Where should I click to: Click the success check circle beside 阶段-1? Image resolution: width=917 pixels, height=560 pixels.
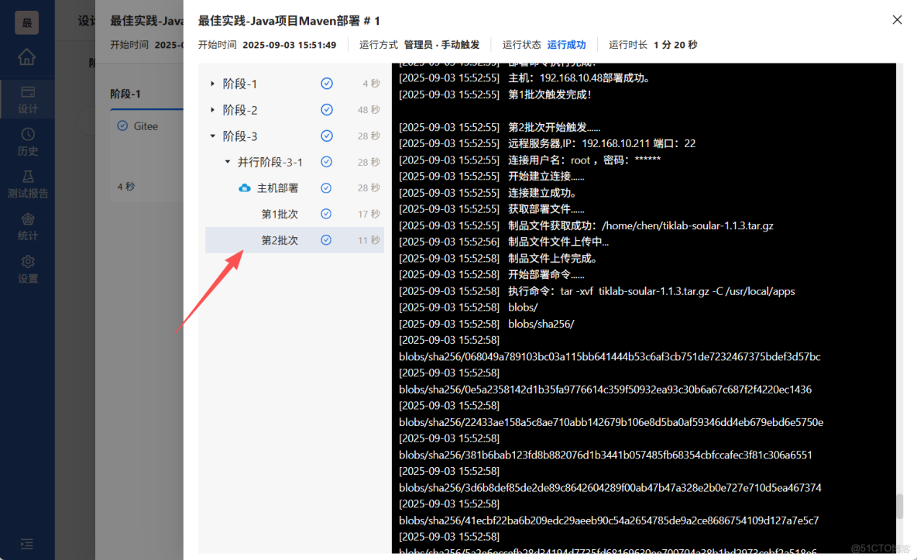[x=327, y=83]
